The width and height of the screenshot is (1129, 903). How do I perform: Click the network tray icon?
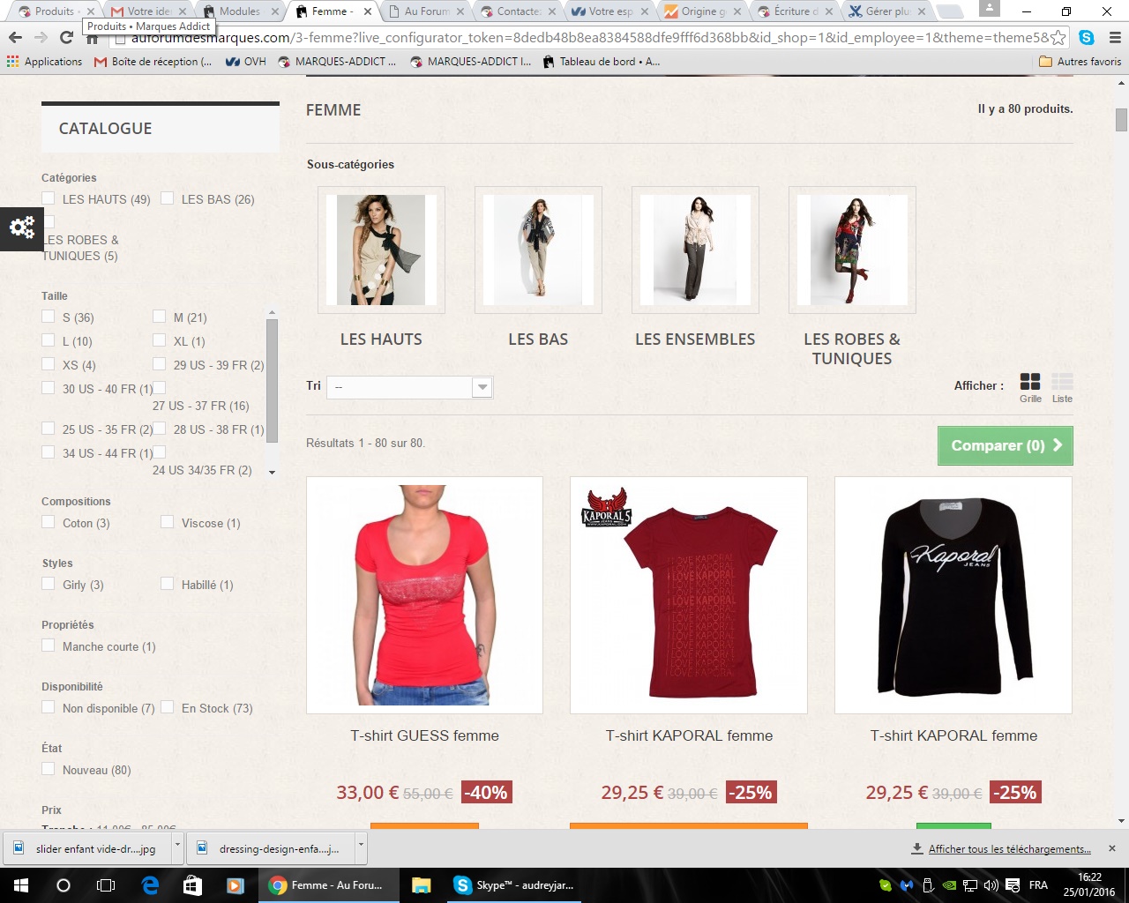pyautogui.click(x=970, y=885)
